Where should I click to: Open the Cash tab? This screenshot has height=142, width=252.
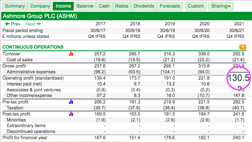(104, 6)
